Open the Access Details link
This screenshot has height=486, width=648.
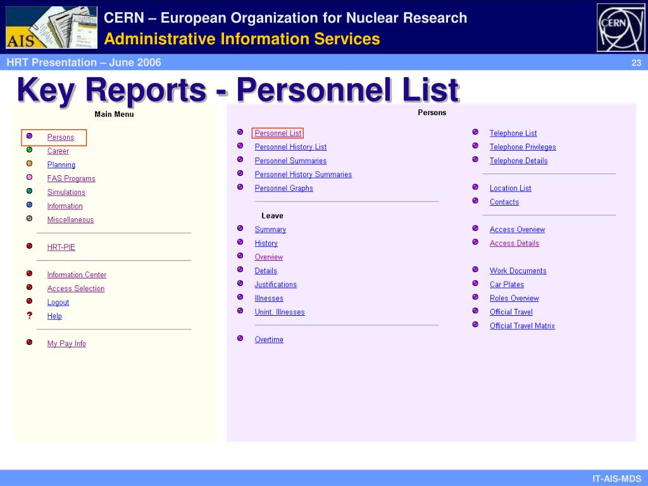[514, 243]
